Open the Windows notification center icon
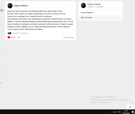The height and width of the screenshot is (114, 135). [x=133, y=112]
